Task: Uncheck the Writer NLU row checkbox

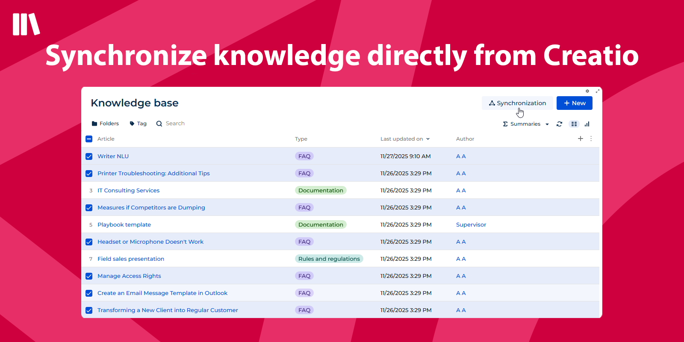Action: pyautogui.click(x=89, y=156)
